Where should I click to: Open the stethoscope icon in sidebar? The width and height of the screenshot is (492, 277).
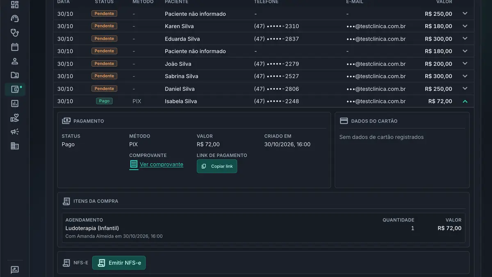[x=15, y=33]
